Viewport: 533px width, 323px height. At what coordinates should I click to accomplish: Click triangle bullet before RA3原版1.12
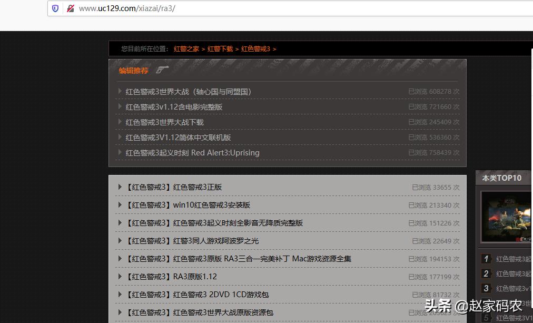coord(120,277)
